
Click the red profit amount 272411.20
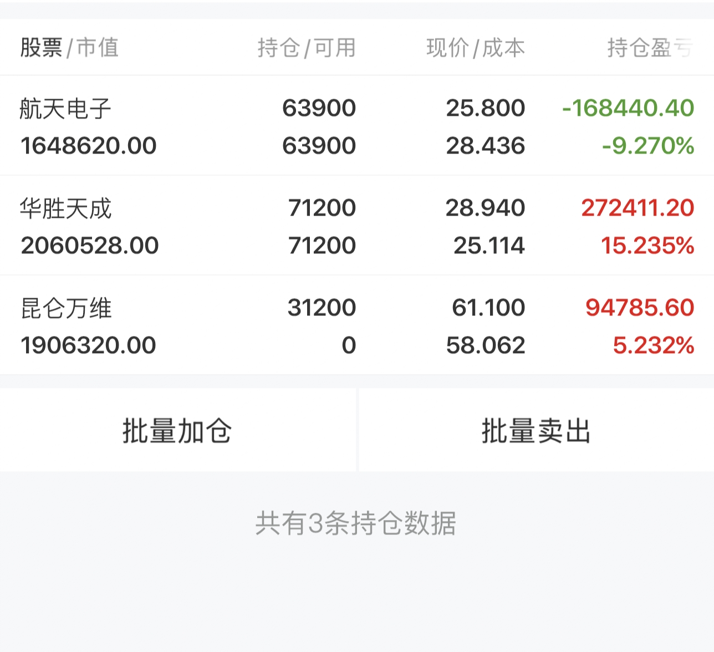click(637, 208)
